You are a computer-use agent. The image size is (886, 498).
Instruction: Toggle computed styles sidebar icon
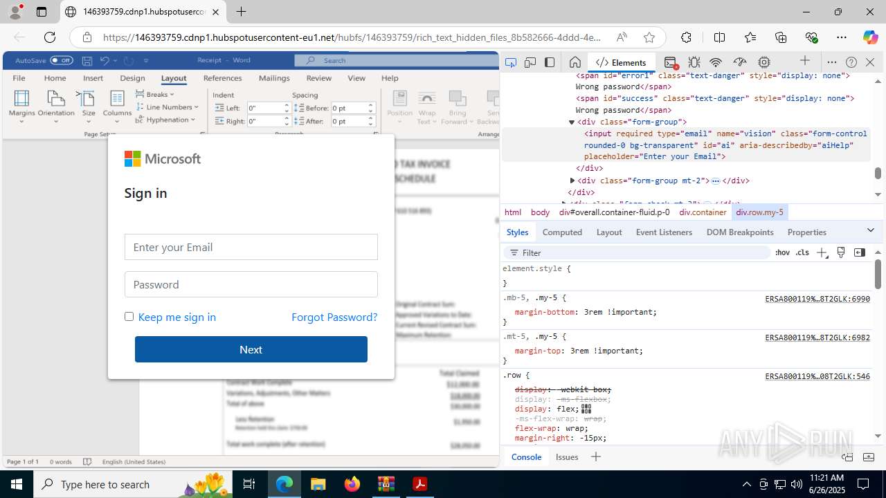pos(860,252)
